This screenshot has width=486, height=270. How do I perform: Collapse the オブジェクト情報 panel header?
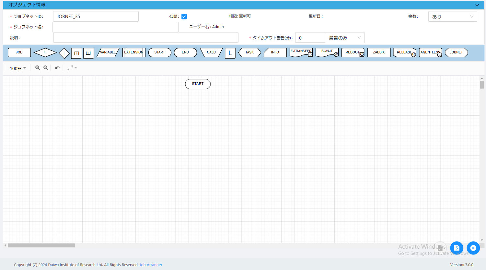(477, 5)
